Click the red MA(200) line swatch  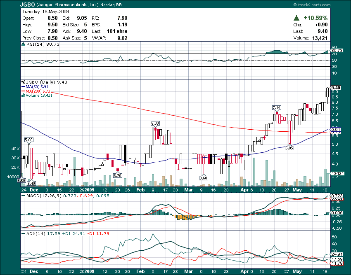coord(24,91)
